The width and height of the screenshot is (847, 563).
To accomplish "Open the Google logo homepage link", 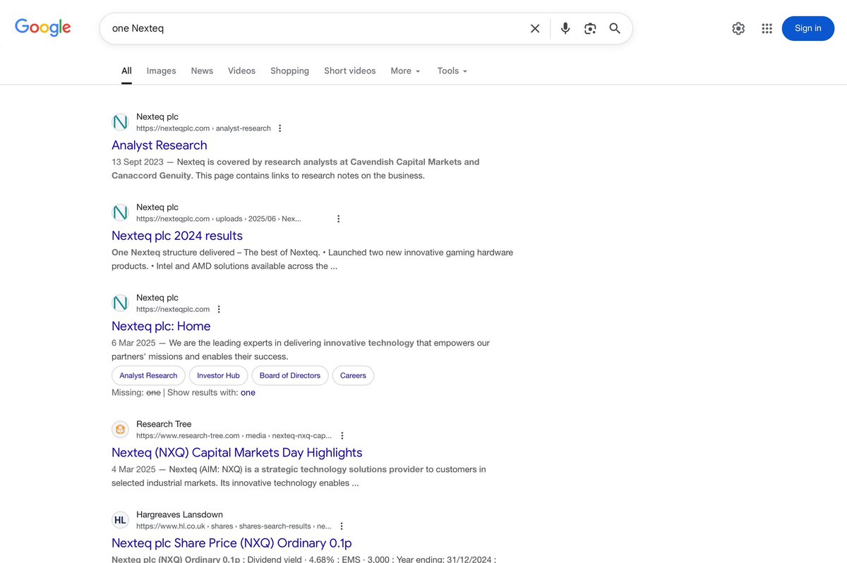I will click(x=43, y=28).
